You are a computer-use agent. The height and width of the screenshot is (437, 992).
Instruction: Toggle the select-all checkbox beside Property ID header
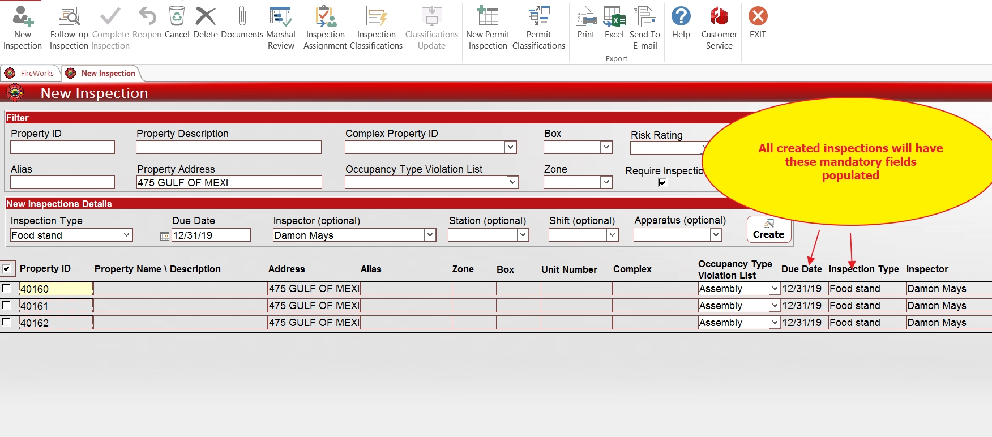point(6,268)
